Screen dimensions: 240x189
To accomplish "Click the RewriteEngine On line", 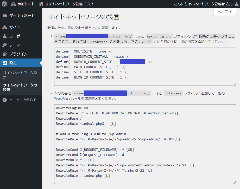I will [72, 108].
